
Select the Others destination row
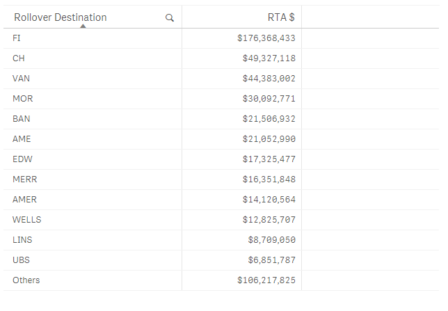click(x=26, y=280)
